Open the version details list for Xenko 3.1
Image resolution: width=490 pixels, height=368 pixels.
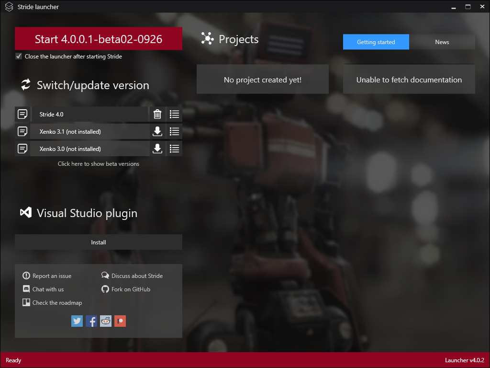[x=174, y=131]
